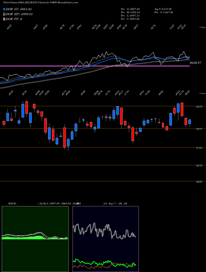
Task: Click the blue DOW ST legend swatch
Action: pyautogui.click(x=4, y=9)
